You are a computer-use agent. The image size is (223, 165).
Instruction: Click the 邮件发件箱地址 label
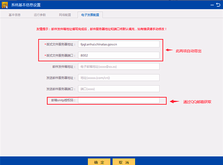[x=64, y=67]
